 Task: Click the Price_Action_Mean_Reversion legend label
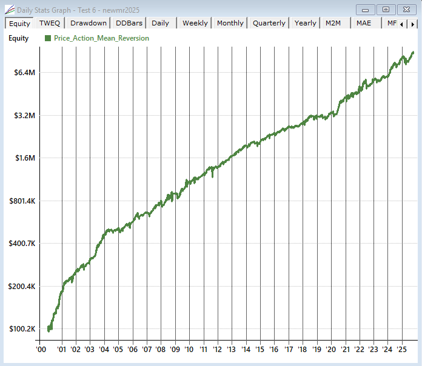[x=101, y=38]
